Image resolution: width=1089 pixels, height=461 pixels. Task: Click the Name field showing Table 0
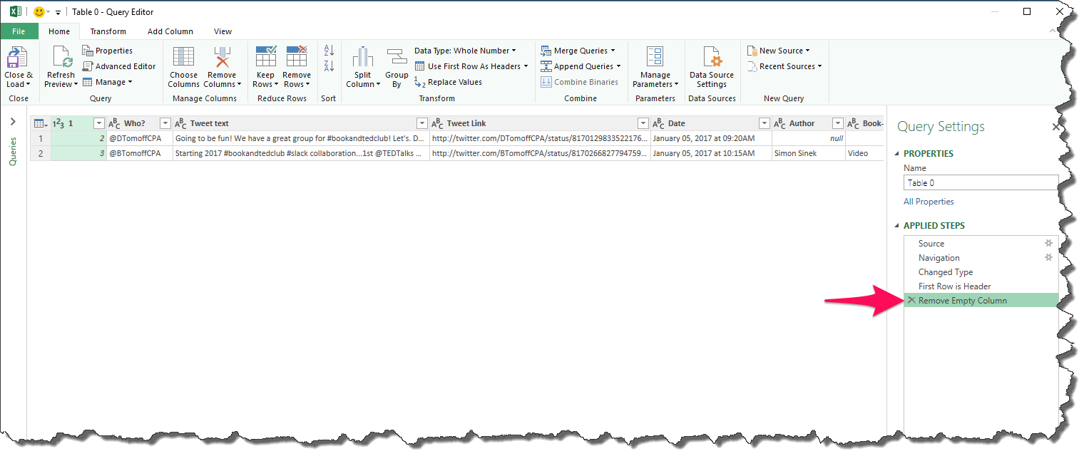[x=981, y=182]
